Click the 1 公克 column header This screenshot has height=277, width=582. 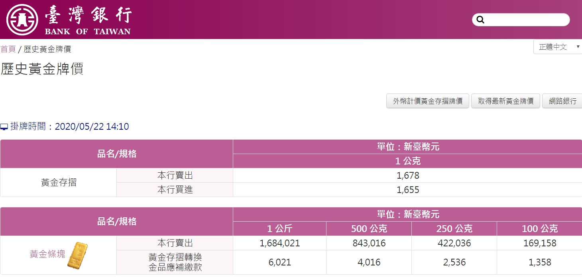[x=408, y=161]
